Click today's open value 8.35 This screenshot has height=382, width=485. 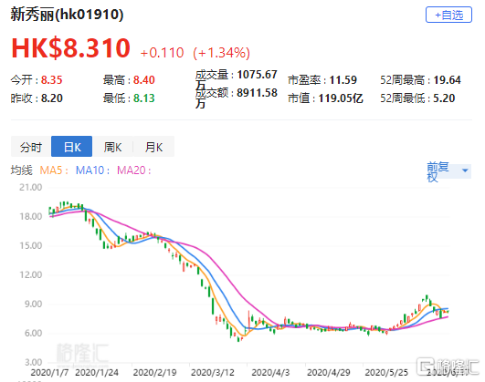(52, 80)
